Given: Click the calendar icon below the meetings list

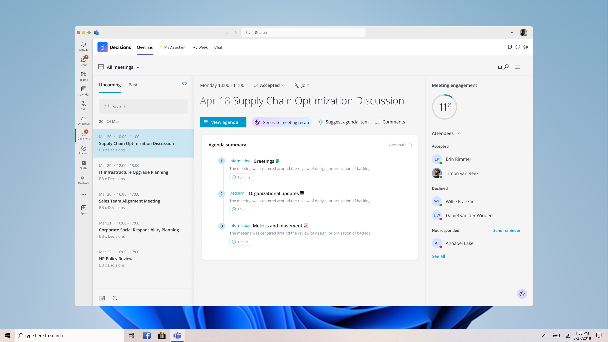Looking at the screenshot, I should click(102, 298).
